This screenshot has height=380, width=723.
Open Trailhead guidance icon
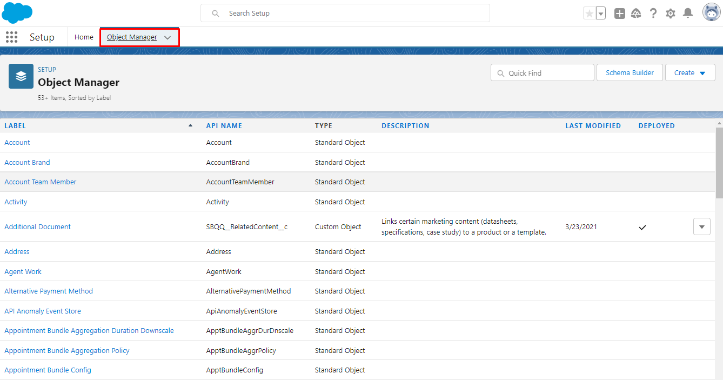click(x=636, y=14)
